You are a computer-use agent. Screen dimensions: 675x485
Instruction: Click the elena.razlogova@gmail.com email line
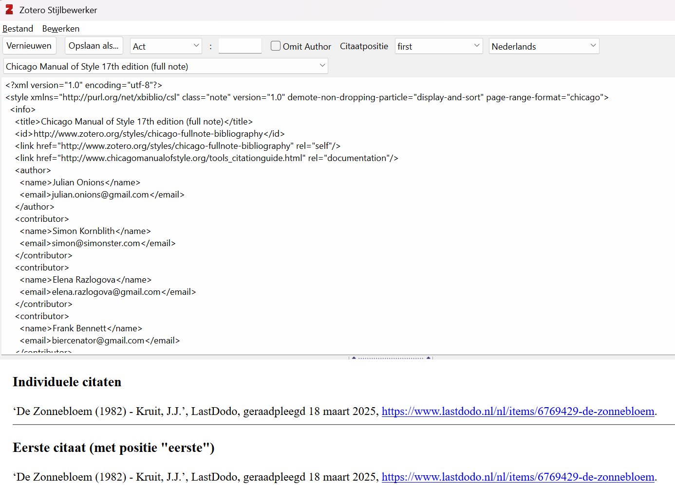click(108, 292)
